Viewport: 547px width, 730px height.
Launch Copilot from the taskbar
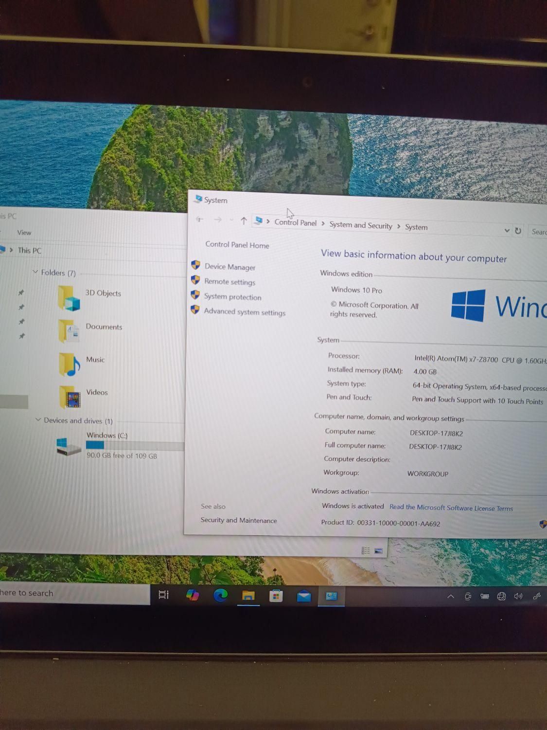[193, 595]
